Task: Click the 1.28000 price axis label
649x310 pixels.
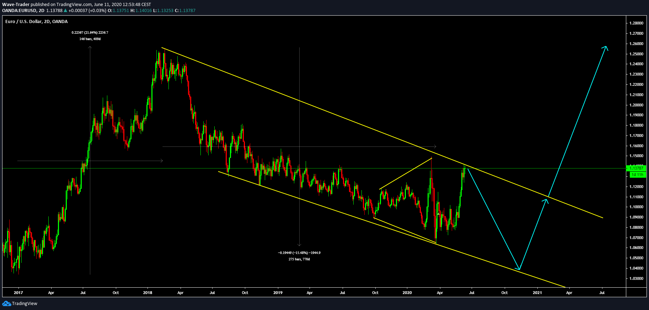Action: (636, 23)
